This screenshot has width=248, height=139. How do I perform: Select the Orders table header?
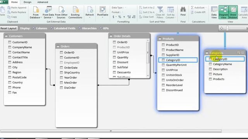point(76,46)
